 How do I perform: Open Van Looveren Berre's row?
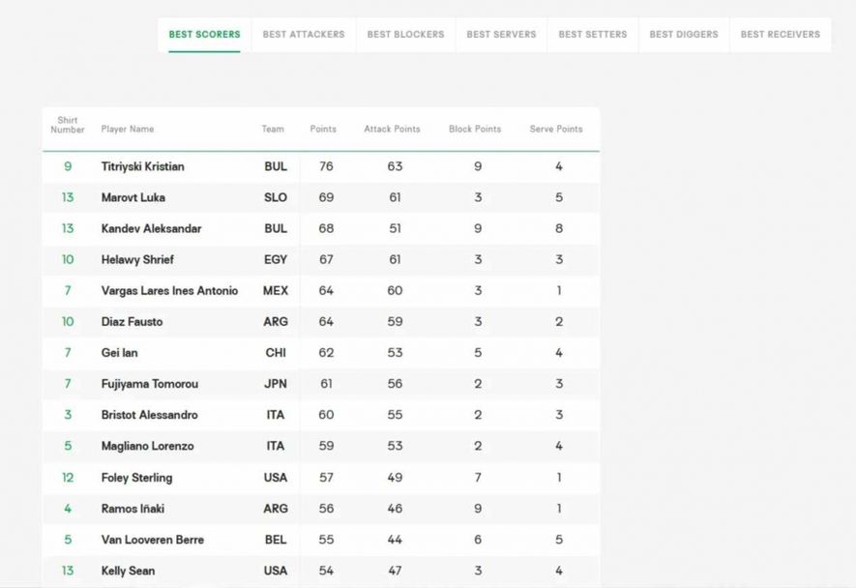152,540
